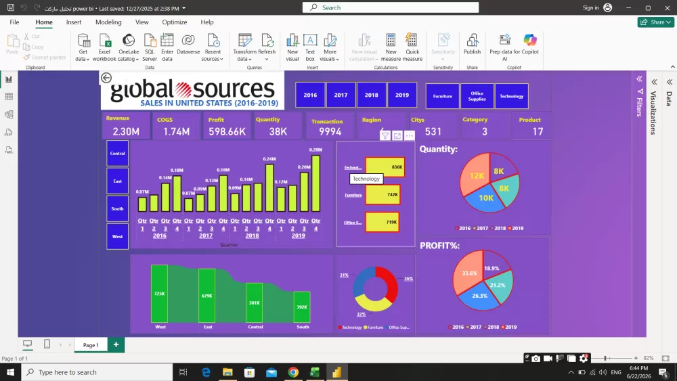Expand the Data pane
The height and width of the screenshot is (381, 677).
coord(670,82)
